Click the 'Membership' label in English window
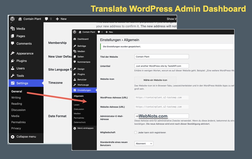Viewport: 252px width, 159px height. [x=57, y=43]
